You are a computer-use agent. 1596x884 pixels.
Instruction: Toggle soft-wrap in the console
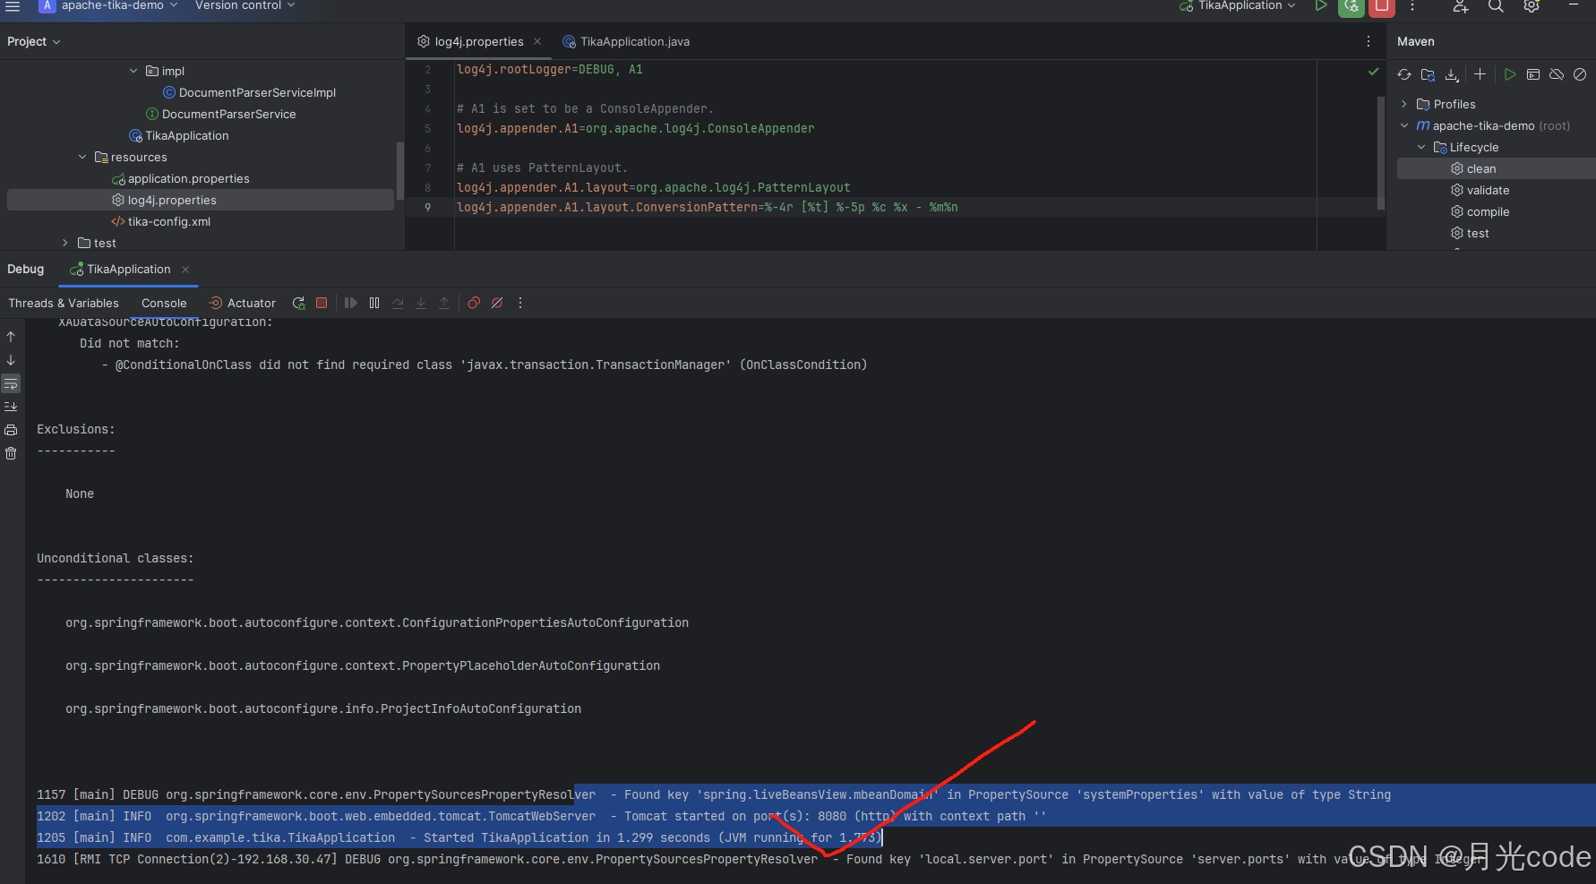pos(11,383)
